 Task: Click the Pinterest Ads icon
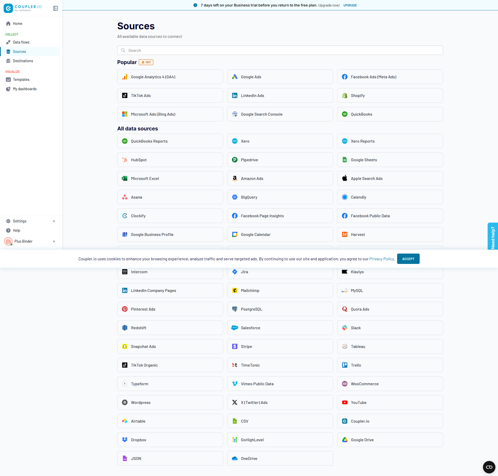[x=125, y=309]
